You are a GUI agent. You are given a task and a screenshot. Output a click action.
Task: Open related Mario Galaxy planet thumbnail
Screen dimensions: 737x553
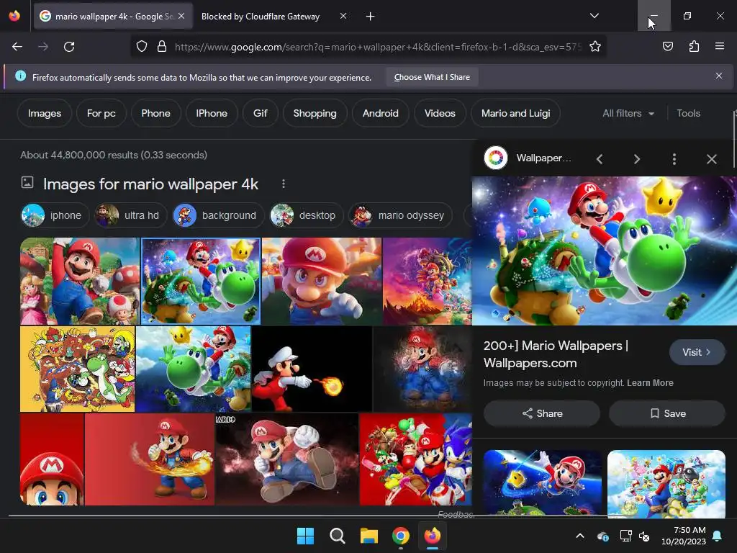pyautogui.click(x=543, y=483)
